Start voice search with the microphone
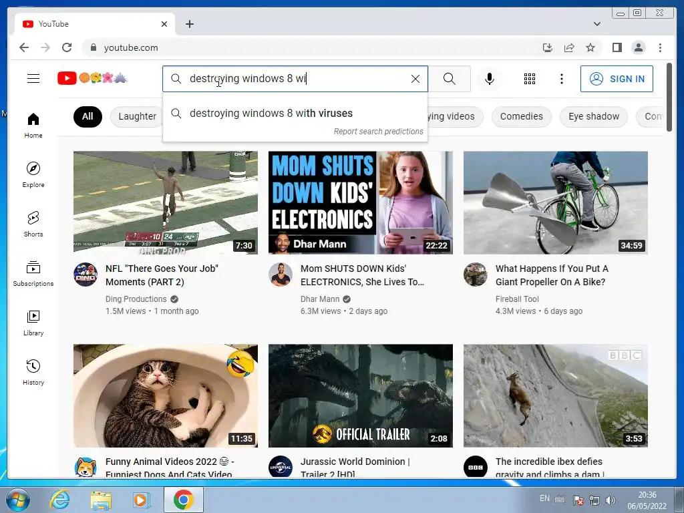This screenshot has height=513, width=684. [x=490, y=79]
